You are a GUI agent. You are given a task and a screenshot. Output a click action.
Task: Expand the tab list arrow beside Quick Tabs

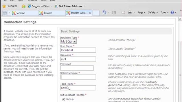pos(9,13)
